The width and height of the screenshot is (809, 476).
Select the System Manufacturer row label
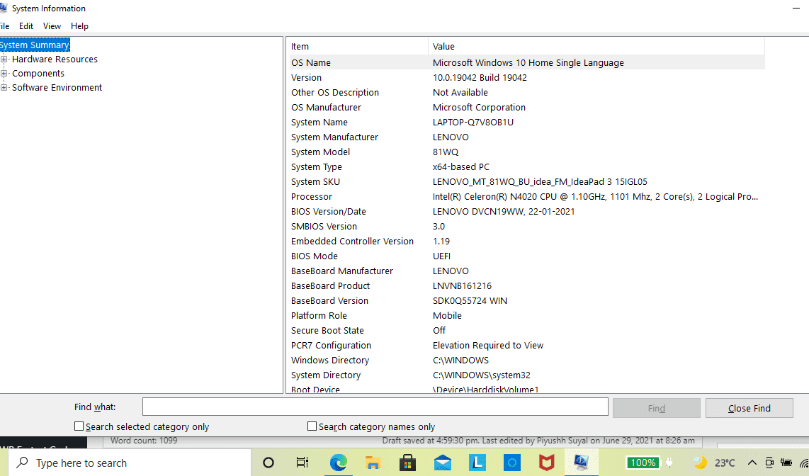coord(334,137)
